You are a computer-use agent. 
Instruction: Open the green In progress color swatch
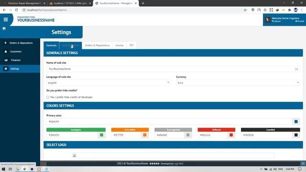(101, 135)
